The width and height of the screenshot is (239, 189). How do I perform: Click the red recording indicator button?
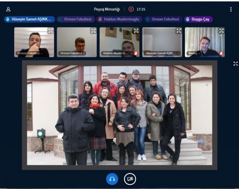point(131,9)
